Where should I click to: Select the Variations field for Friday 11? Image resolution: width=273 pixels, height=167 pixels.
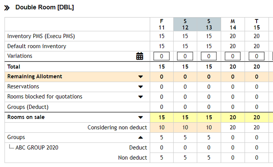pos(161,56)
